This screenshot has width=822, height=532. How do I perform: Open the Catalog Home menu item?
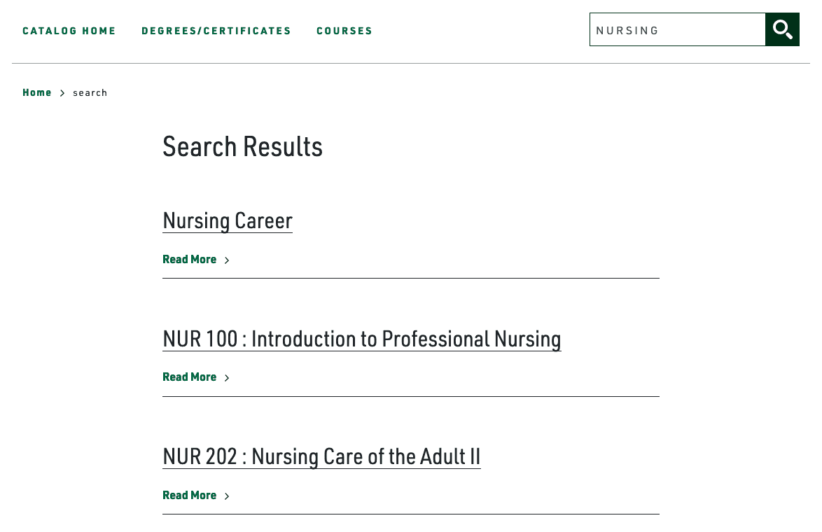pyautogui.click(x=69, y=31)
